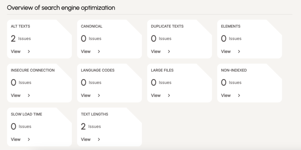Select the LARGE FILES card title

click(x=162, y=70)
